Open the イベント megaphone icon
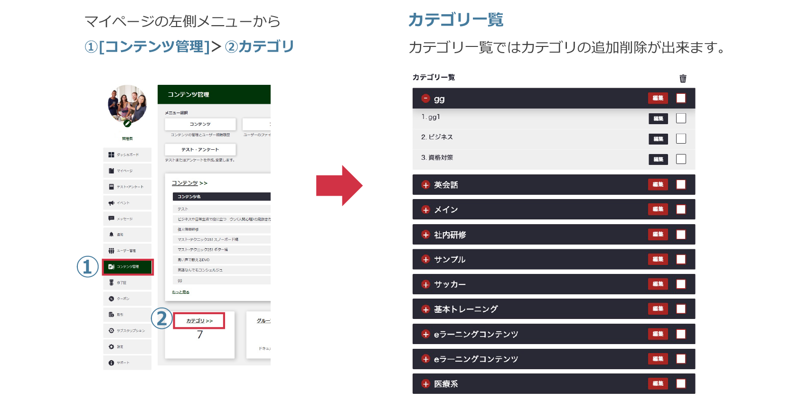The image size is (810, 400). pyautogui.click(x=111, y=203)
